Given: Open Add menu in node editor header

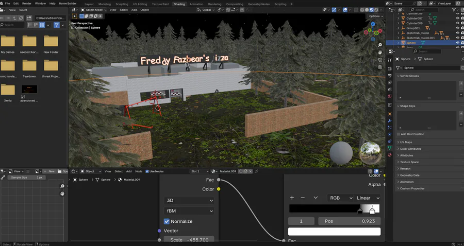Looking at the screenshot, I should click(x=129, y=171).
